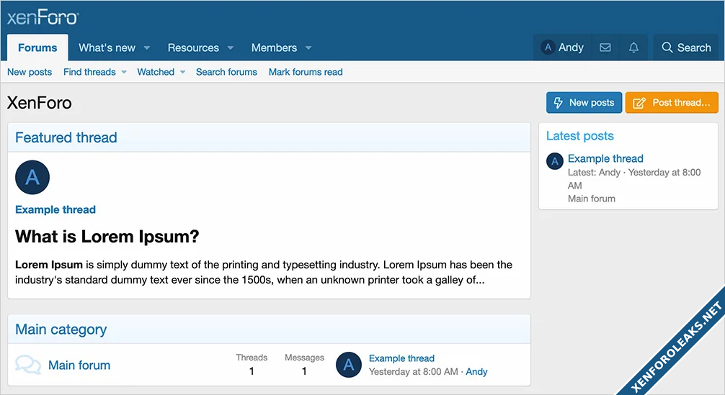Open Andy's account menu in the header
The image size is (725, 395).
pos(562,47)
